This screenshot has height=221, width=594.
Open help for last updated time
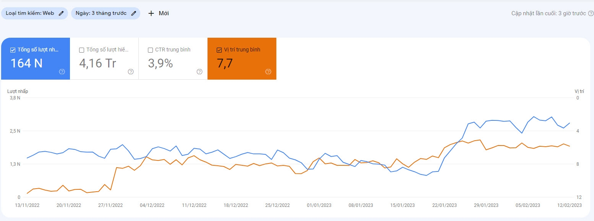pyautogui.click(x=591, y=13)
